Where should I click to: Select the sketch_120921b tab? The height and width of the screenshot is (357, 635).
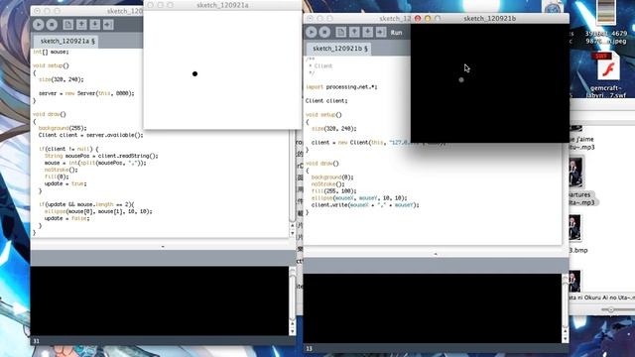point(339,49)
